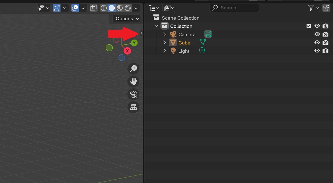Select wireframe viewport shading

(104, 8)
